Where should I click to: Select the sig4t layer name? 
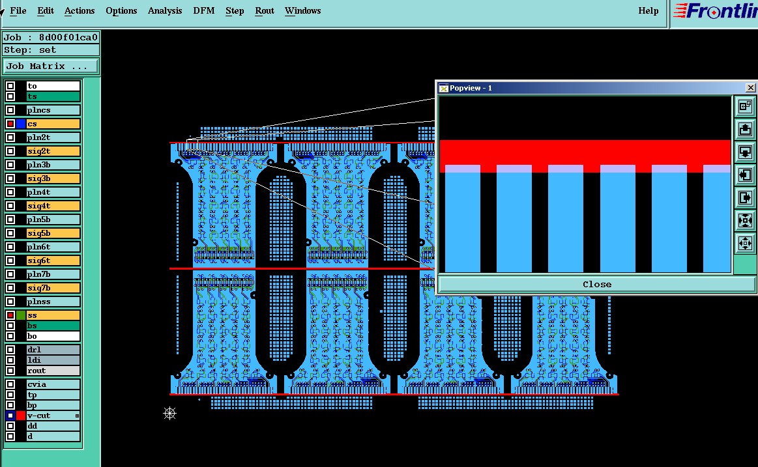pos(53,206)
